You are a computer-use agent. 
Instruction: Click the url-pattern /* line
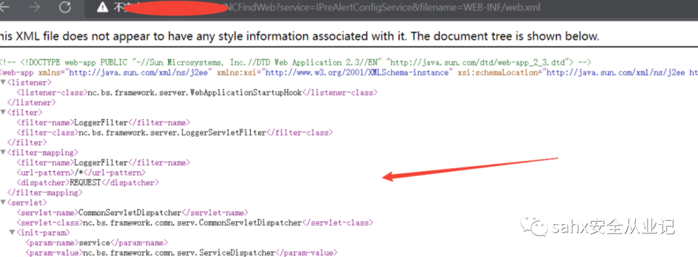click(81, 173)
